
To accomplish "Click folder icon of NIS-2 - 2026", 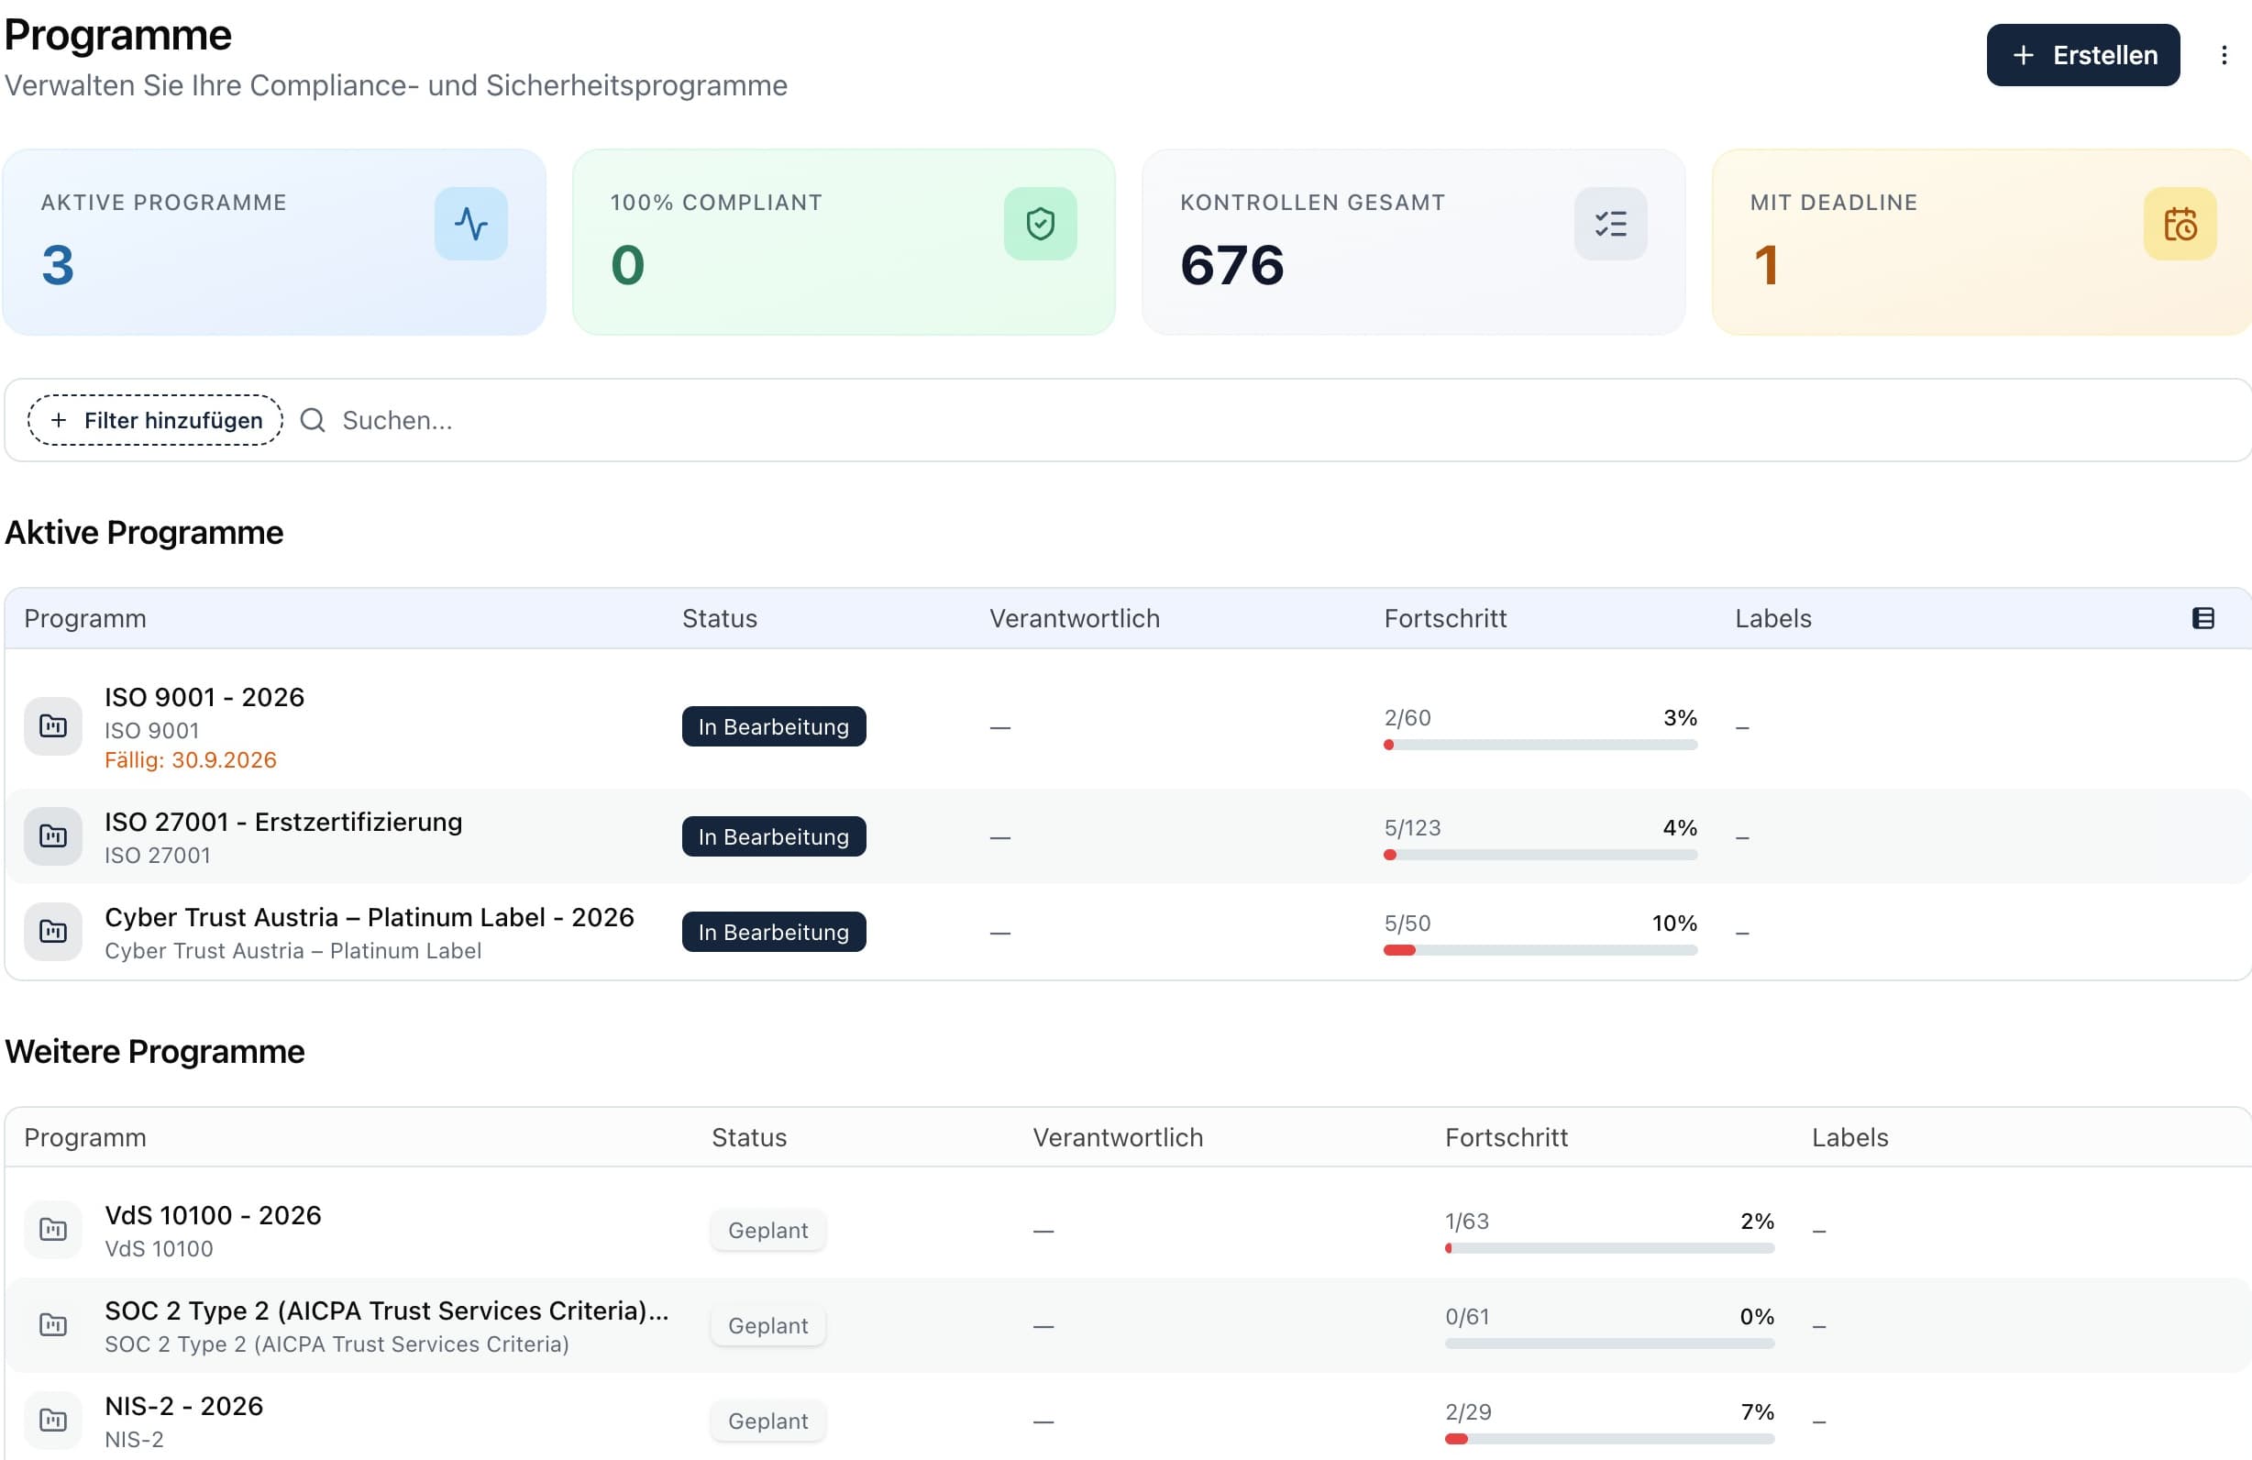I will (x=53, y=1421).
